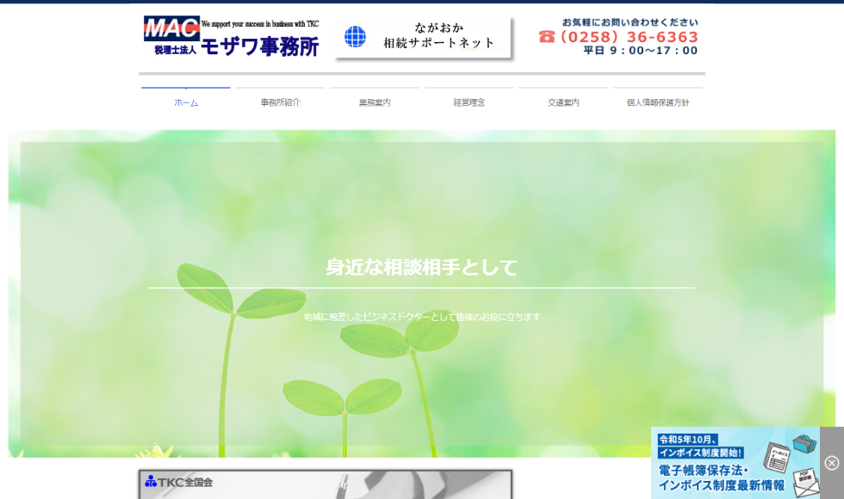Click the 身近な相談相手として hero heading
Image resolution: width=844 pixels, height=499 pixels.
[421, 268]
